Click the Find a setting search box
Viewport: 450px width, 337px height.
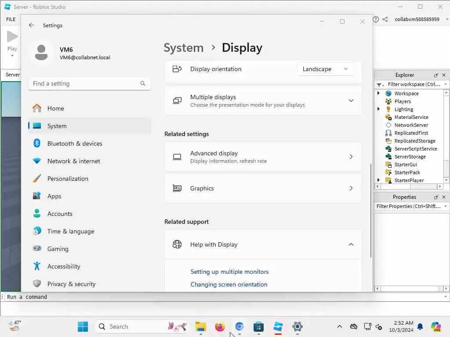[x=90, y=83]
